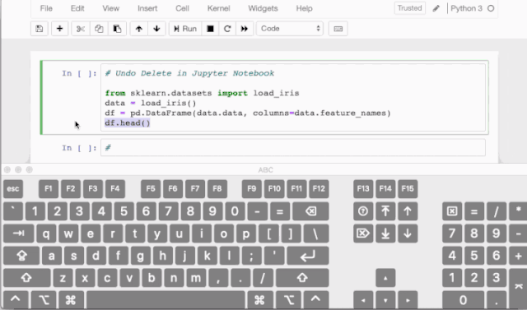Restart the kernel with the circular arrow icon
Image resolution: width=527 pixels, height=310 pixels.
[227, 29]
